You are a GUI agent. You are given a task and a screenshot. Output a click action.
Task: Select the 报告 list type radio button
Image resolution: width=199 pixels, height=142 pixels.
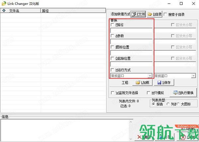[x=154, y=104]
